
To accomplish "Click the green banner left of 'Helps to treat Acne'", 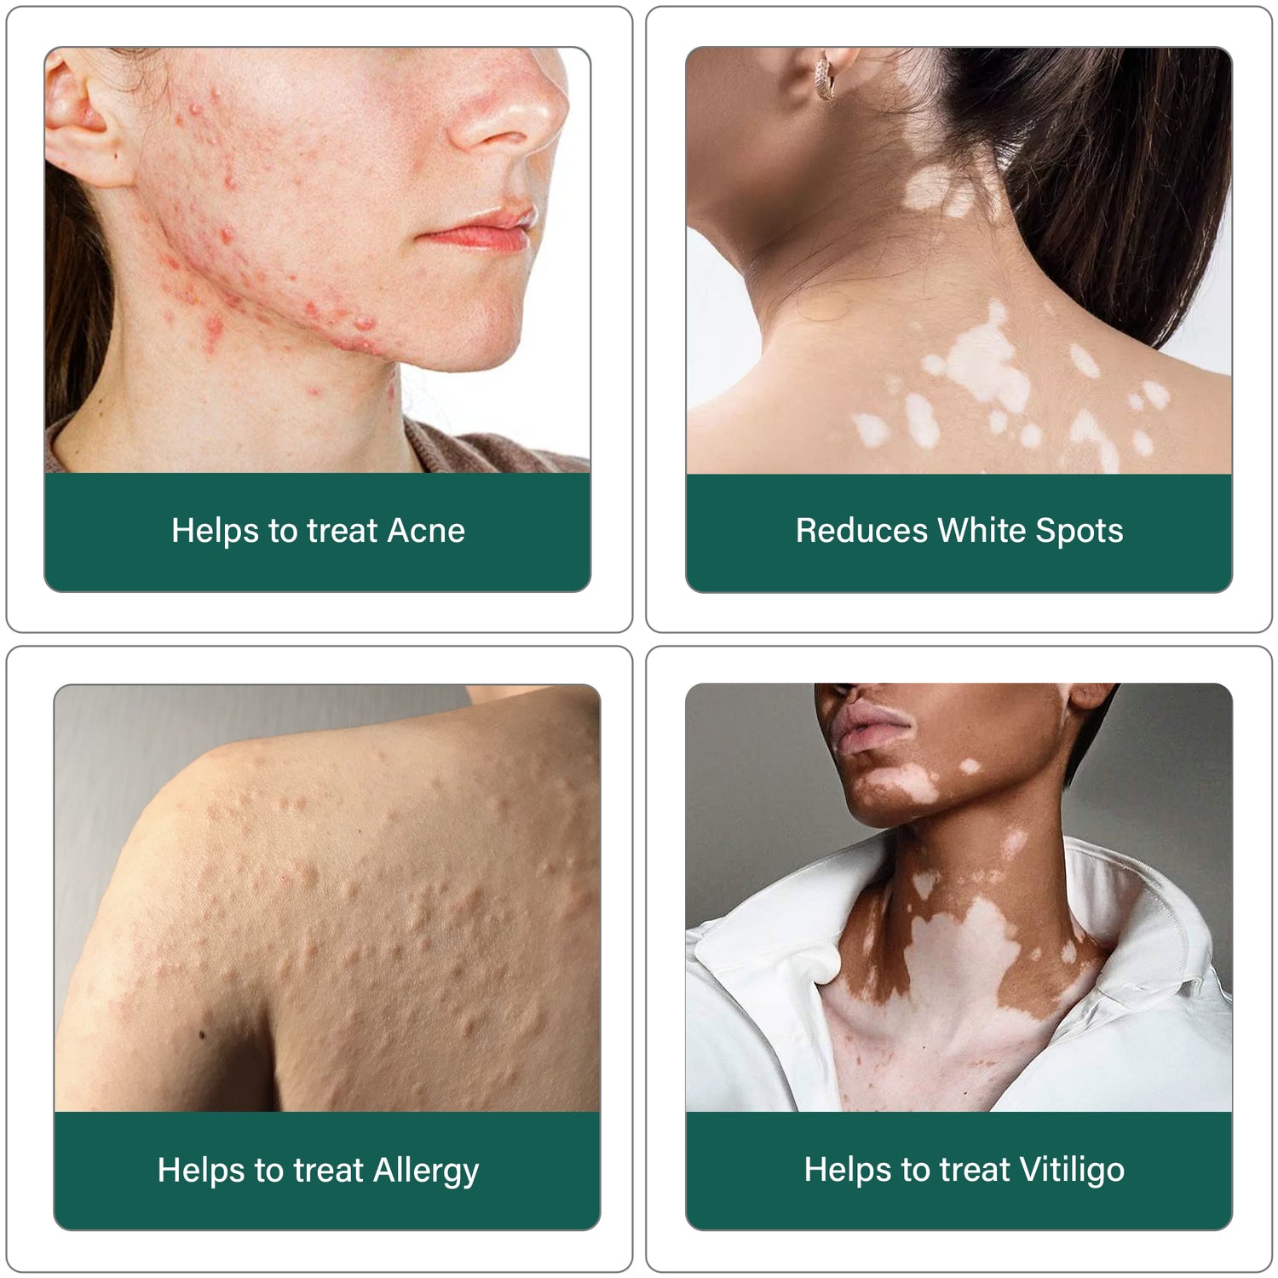I will coord(107,532).
